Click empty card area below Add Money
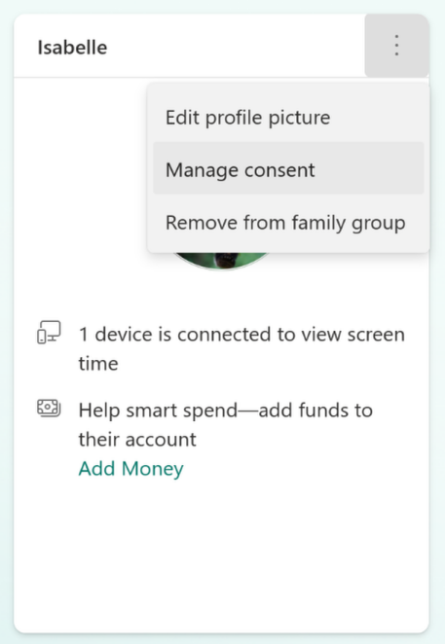The width and height of the screenshot is (445, 644). click(222, 555)
